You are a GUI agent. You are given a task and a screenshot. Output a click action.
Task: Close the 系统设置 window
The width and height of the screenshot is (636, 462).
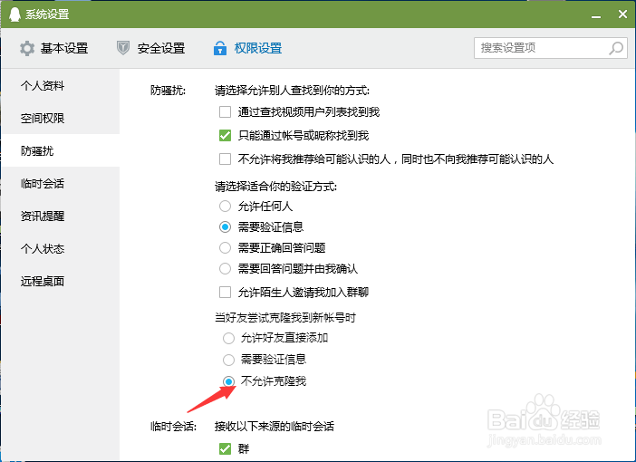tap(622, 14)
